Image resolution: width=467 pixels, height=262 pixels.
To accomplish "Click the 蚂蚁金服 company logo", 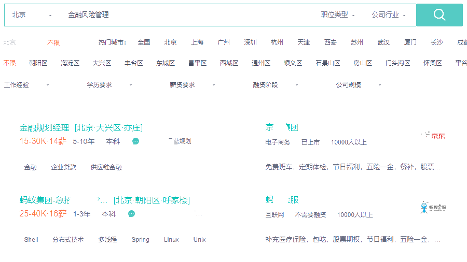I will (x=433, y=207).
